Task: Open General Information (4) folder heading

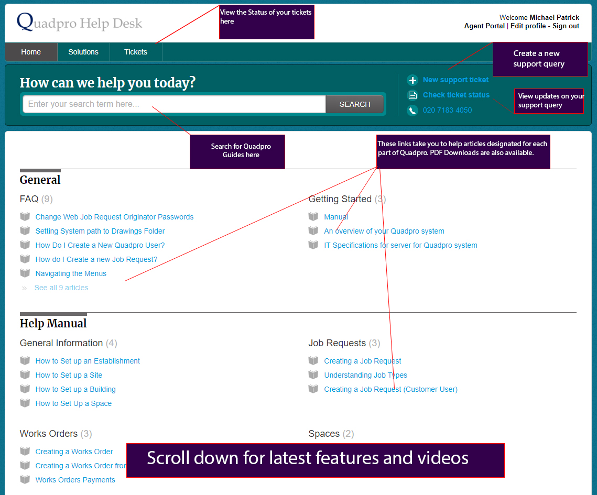Action: click(x=69, y=343)
